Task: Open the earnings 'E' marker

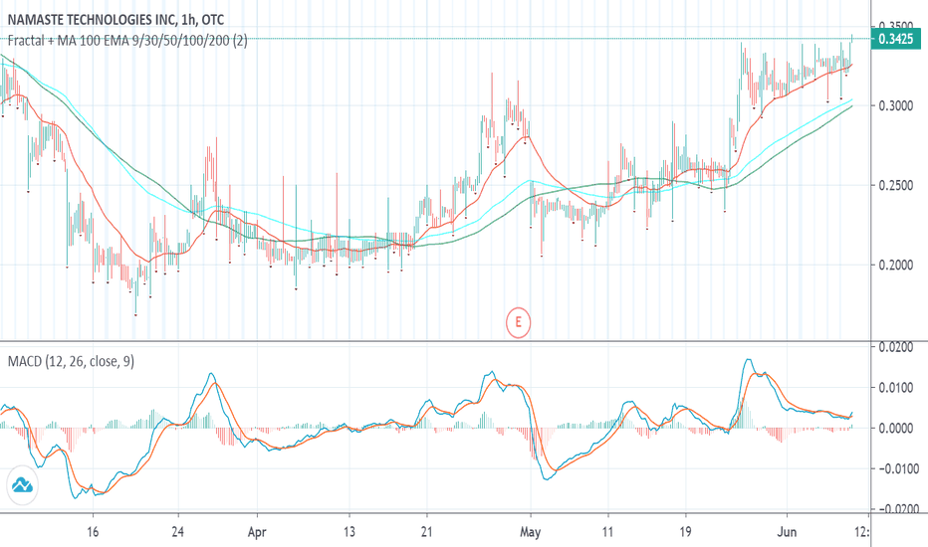Action: click(518, 322)
